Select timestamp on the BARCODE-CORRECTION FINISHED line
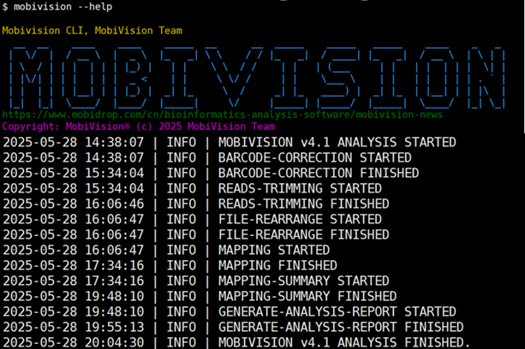Screen dimensions: 525x349 (x=74, y=173)
